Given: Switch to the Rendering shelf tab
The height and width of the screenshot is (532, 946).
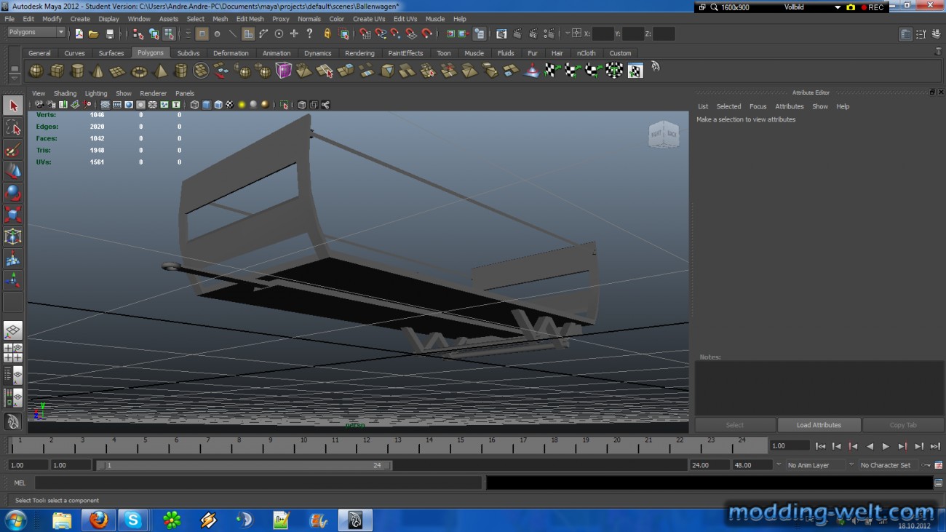Looking at the screenshot, I should [x=359, y=53].
